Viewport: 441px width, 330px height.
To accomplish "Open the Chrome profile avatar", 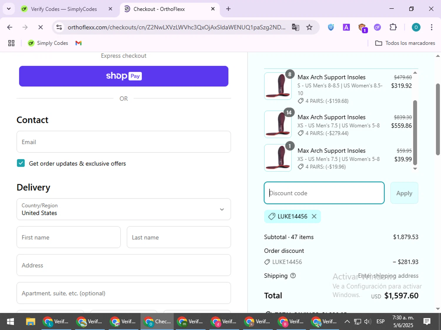I will pos(416,27).
